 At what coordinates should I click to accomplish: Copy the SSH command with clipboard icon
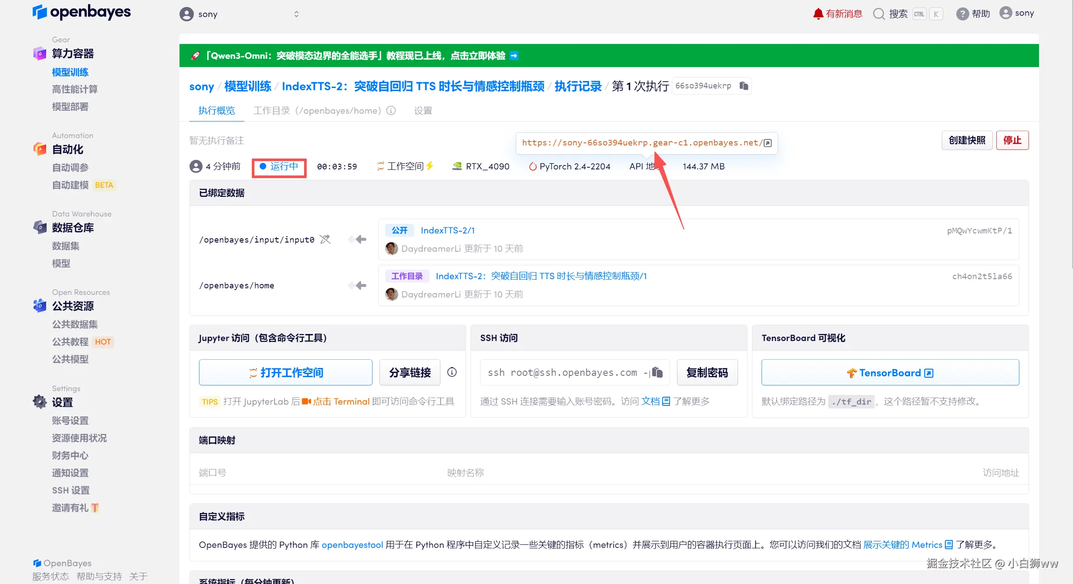click(x=657, y=372)
